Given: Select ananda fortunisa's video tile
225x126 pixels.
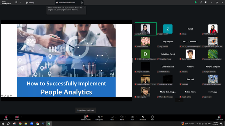Looking at the screenshot, I should tap(145, 29).
